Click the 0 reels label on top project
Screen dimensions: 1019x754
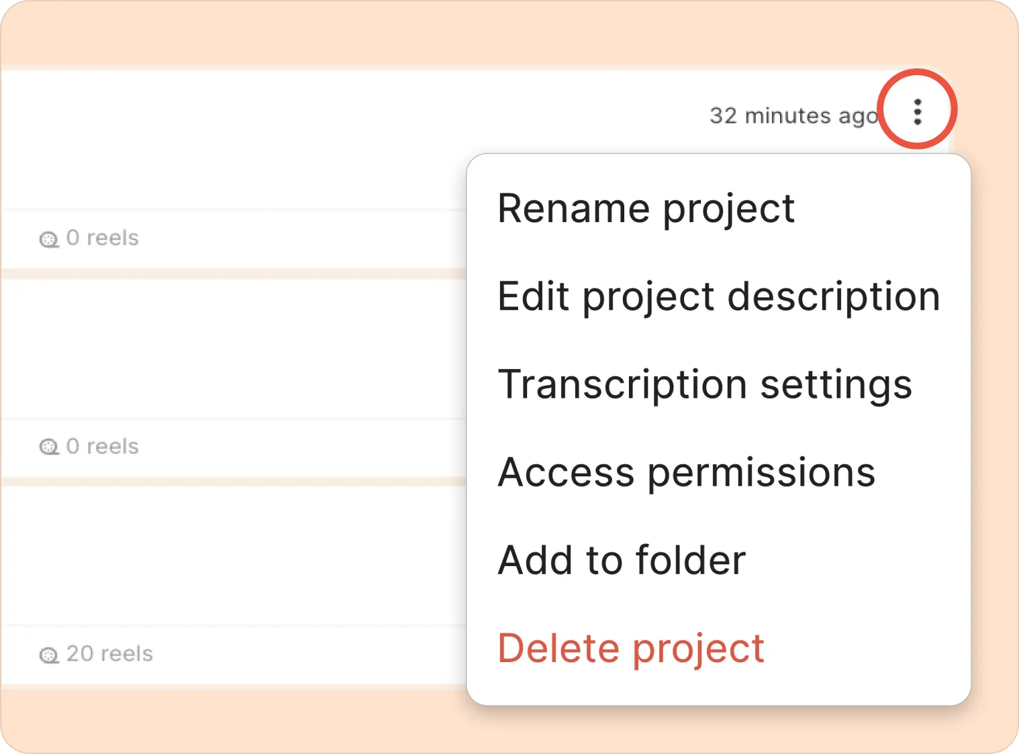coord(102,237)
